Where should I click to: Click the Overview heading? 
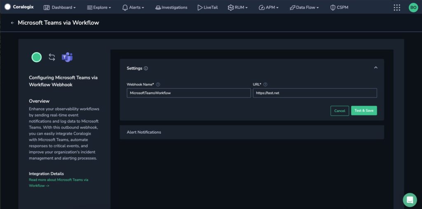click(39, 101)
